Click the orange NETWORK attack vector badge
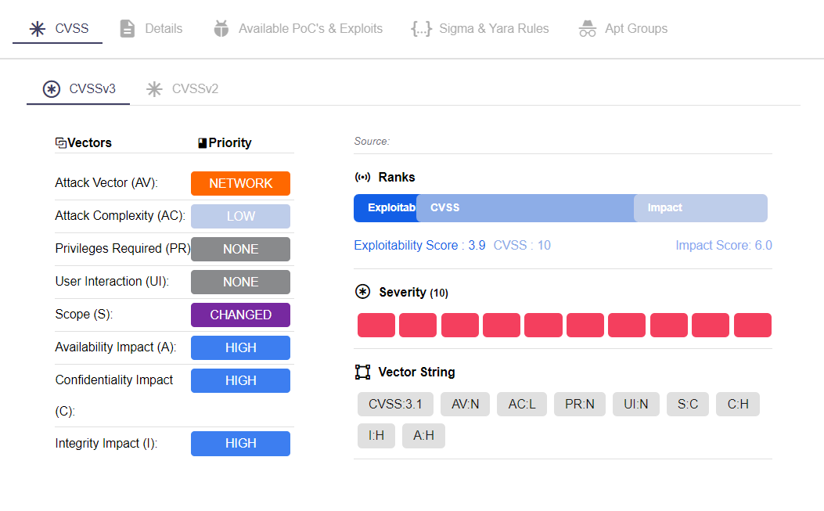The image size is (824, 511). coord(241,183)
